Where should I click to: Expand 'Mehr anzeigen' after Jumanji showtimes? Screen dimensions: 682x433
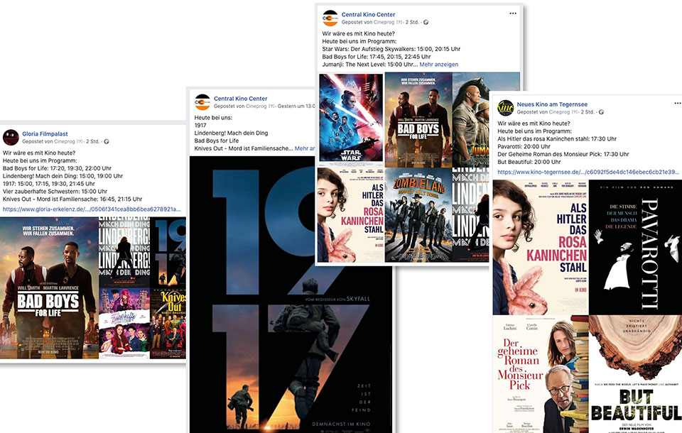pos(439,65)
